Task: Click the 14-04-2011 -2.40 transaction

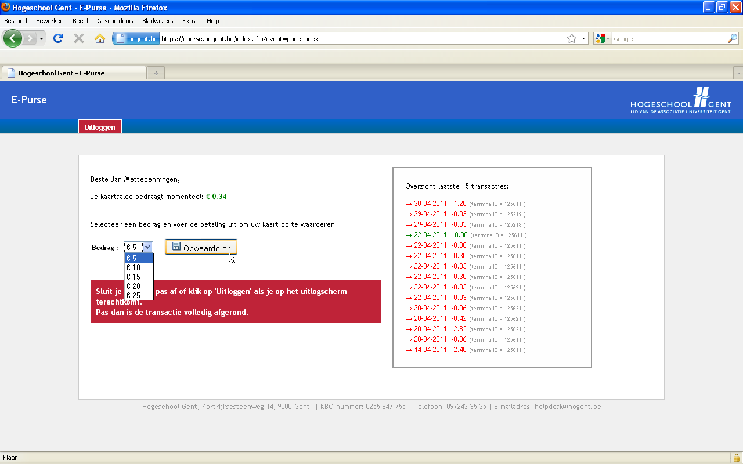Action: pyautogui.click(x=466, y=350)
